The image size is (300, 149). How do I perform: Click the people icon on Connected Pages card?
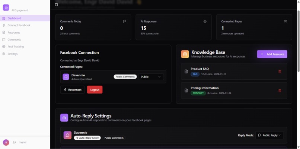285,21
